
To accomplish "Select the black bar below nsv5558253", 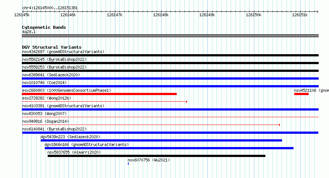I will (170, 71).
